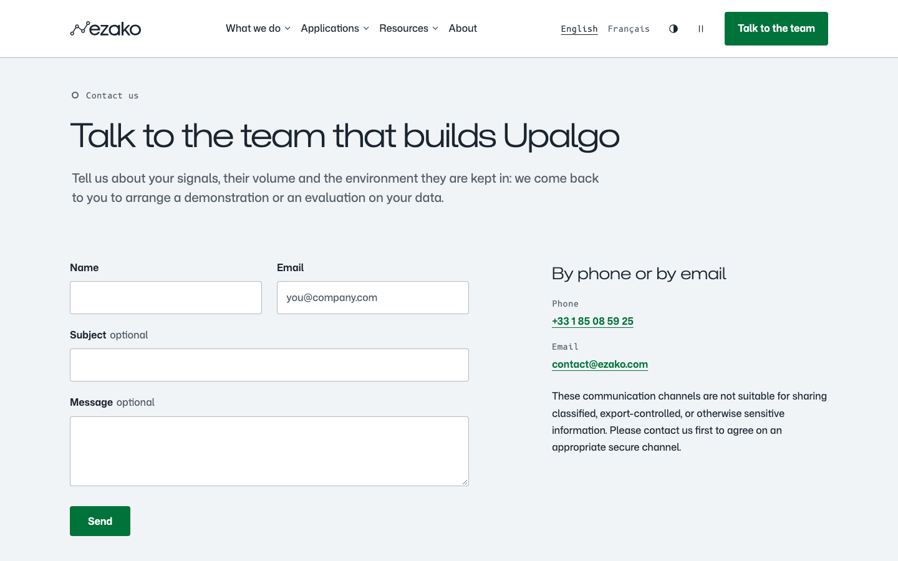Switch language to Français
The image size is (898, 561).
click(x=629, y=29)
